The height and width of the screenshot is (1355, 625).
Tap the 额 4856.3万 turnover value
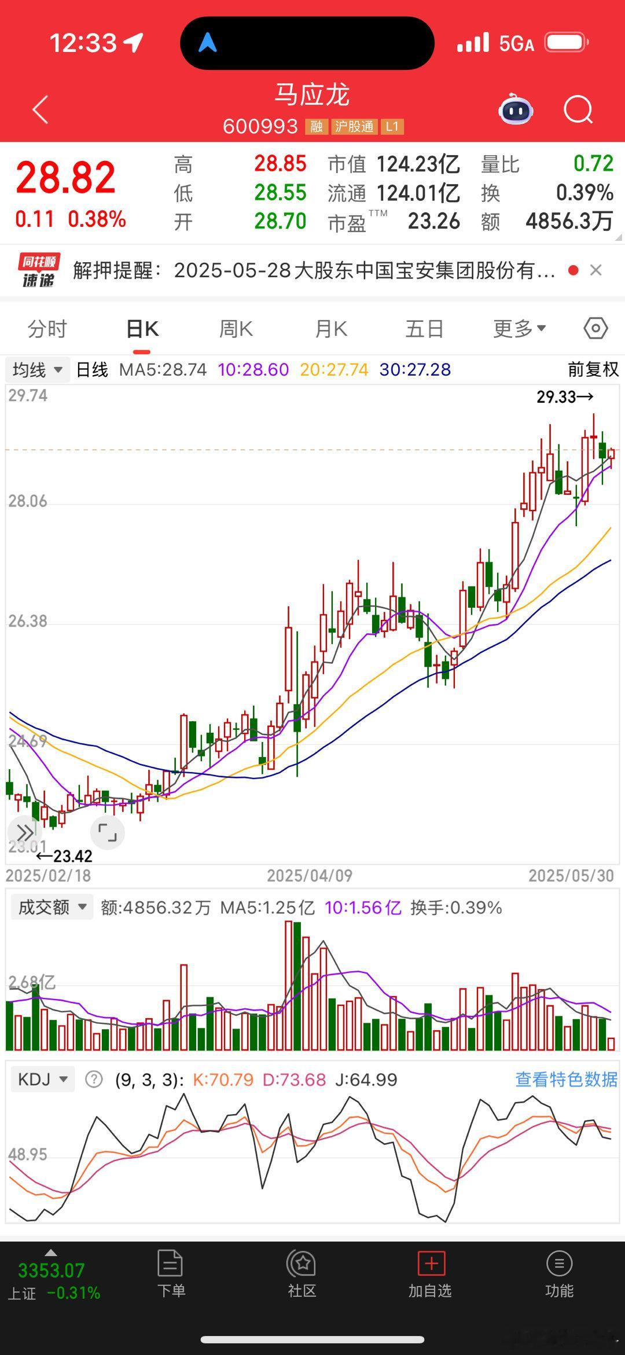[569, 221]
